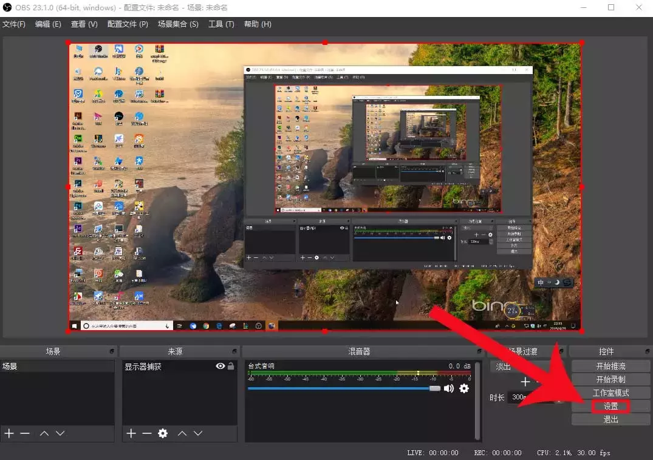Open 台式音响 audio settings gear
This screenshot has width=653, height=460.
pos(464,388)
